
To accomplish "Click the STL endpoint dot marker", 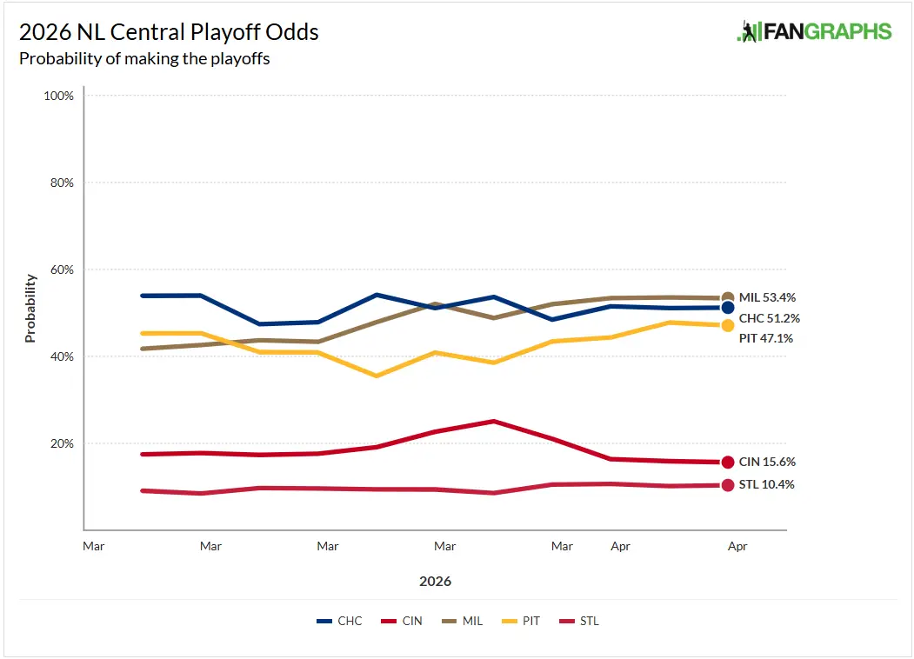I will pyautogui.click(x=728, y=485).
